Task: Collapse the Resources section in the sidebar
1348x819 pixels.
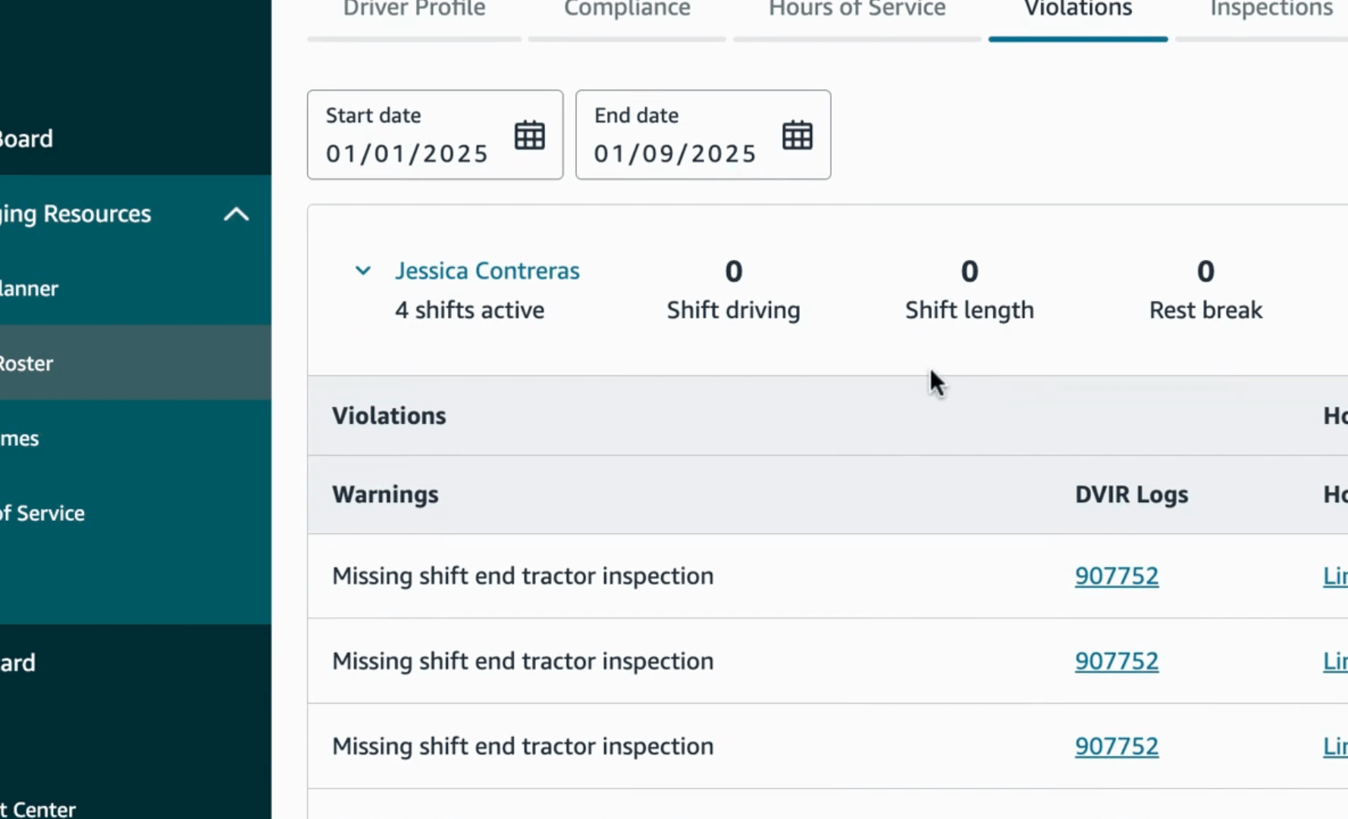Action: click(237, 215)
